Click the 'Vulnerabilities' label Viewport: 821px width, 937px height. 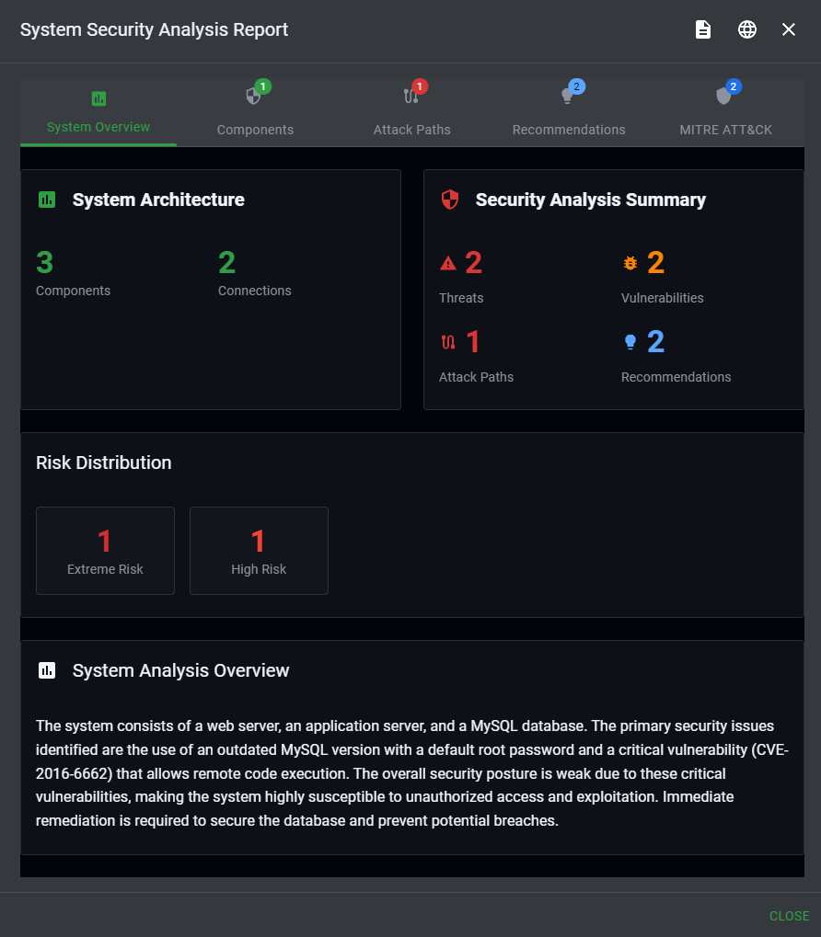pos(663,298)
